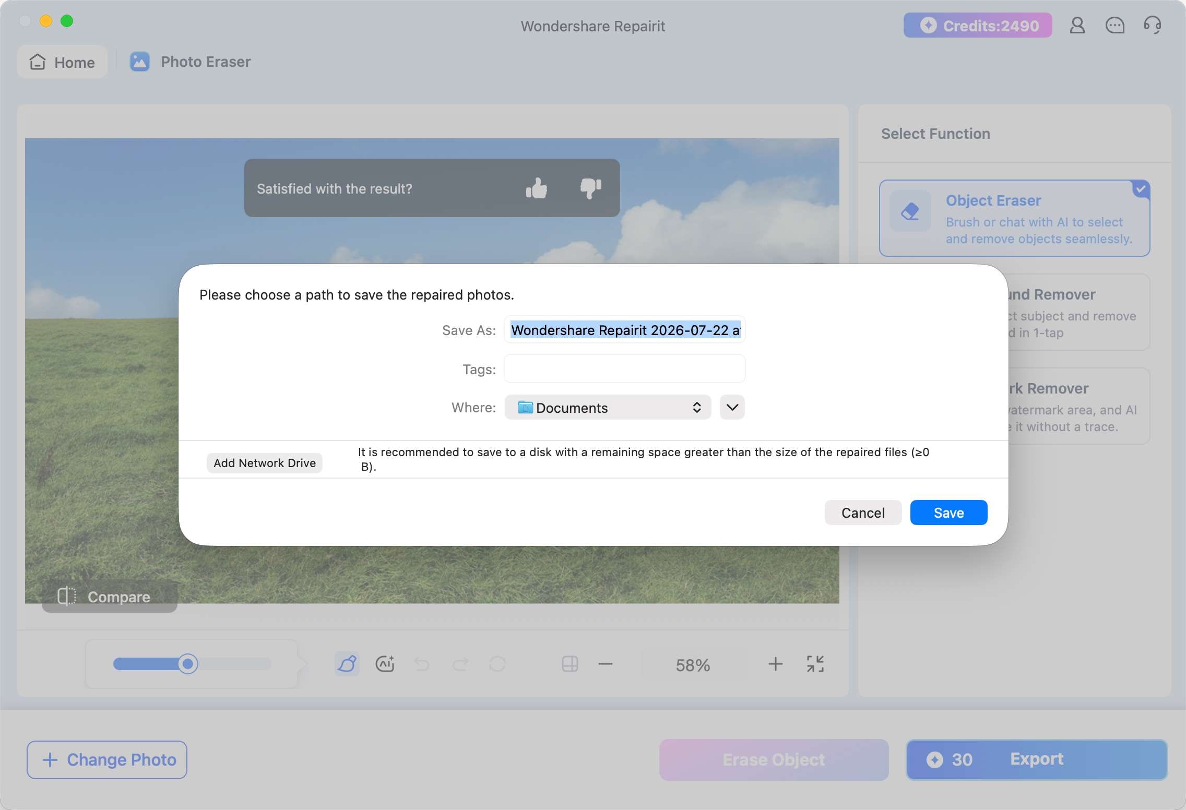The height and width of the screenshot is (810, 1186).
Task: Open the Where Documents location dropdown
Action: [x=608, y=408]
